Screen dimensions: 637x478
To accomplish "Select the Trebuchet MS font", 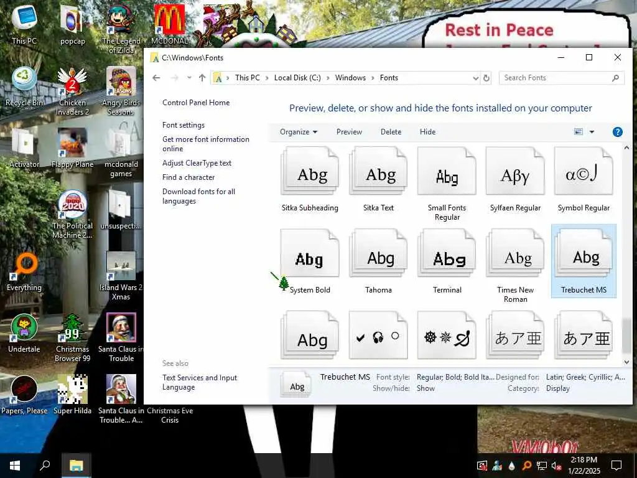I will coord(584,261).
